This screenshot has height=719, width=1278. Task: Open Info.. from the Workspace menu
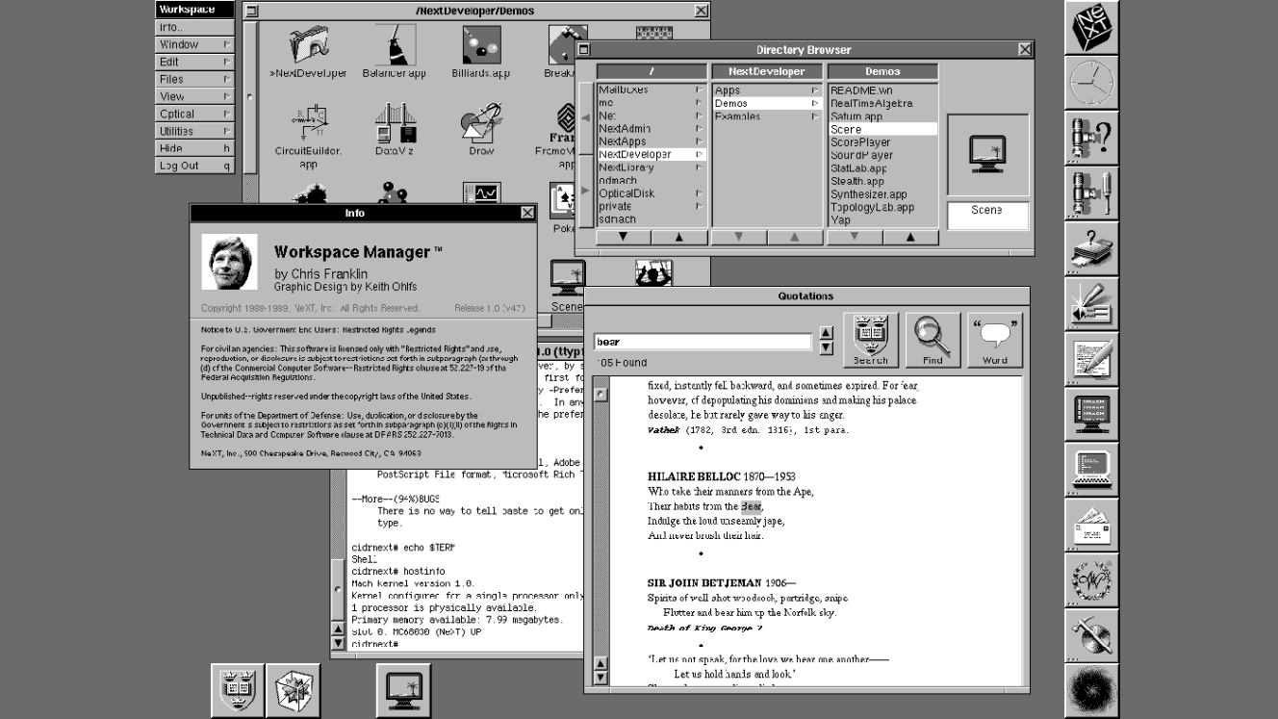tap(195, 27)
